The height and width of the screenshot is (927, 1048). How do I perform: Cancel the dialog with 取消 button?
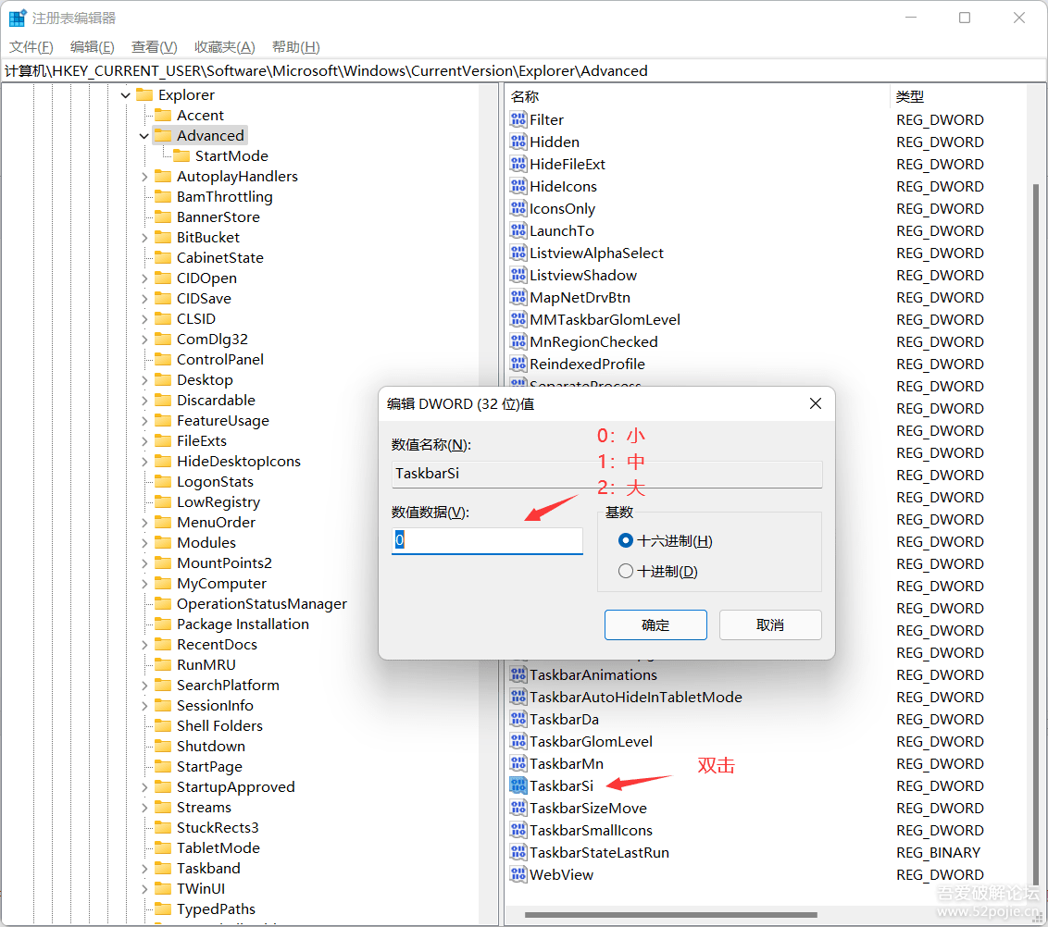[770, 624]
